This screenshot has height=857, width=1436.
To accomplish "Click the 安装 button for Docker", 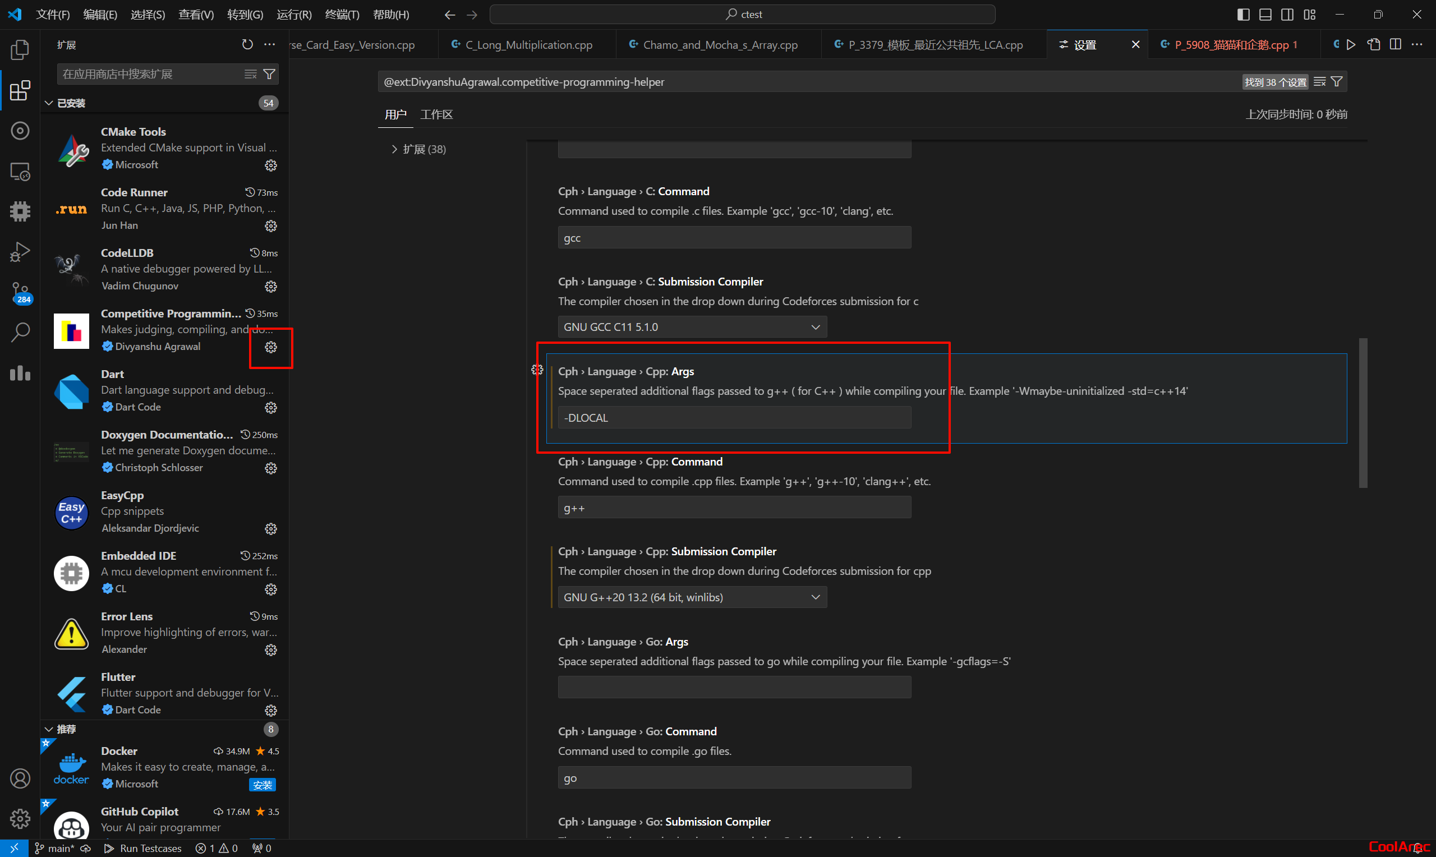I will tap(262, 784).
